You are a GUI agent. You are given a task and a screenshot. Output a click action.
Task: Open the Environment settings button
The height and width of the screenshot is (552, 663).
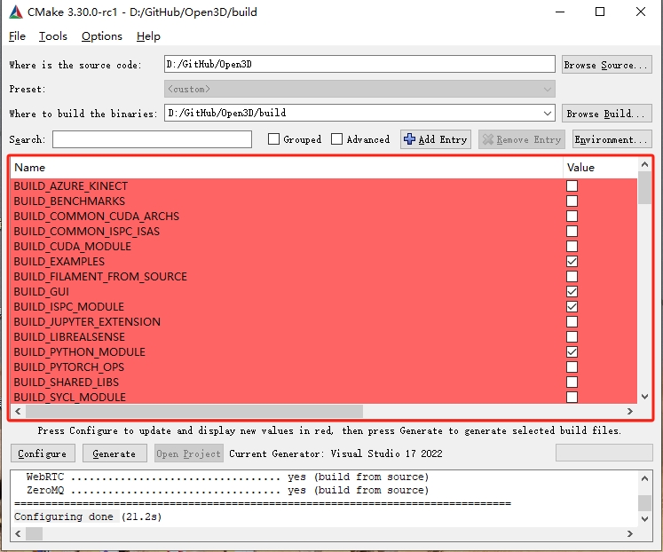(612, 139)
